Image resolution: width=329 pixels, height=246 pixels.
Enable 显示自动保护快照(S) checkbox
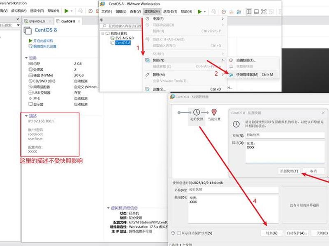(179, 233)
